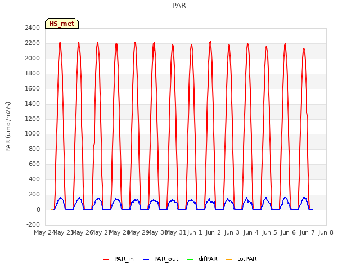
Task: Click the Jun 8 x-axis date label
Action: 326,232
